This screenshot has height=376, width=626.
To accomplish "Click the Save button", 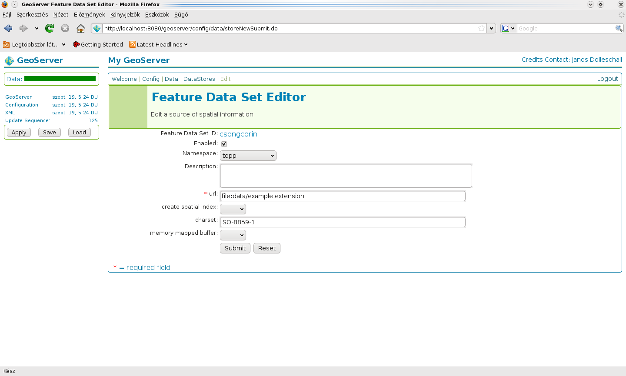I will coord(50,133).
